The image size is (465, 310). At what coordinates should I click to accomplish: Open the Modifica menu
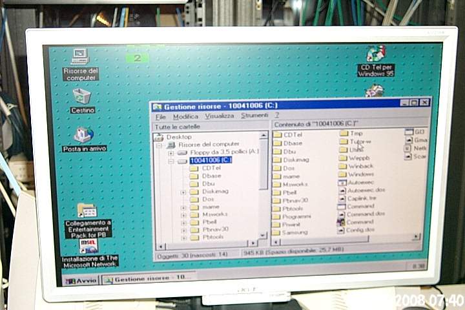[185, 117]
